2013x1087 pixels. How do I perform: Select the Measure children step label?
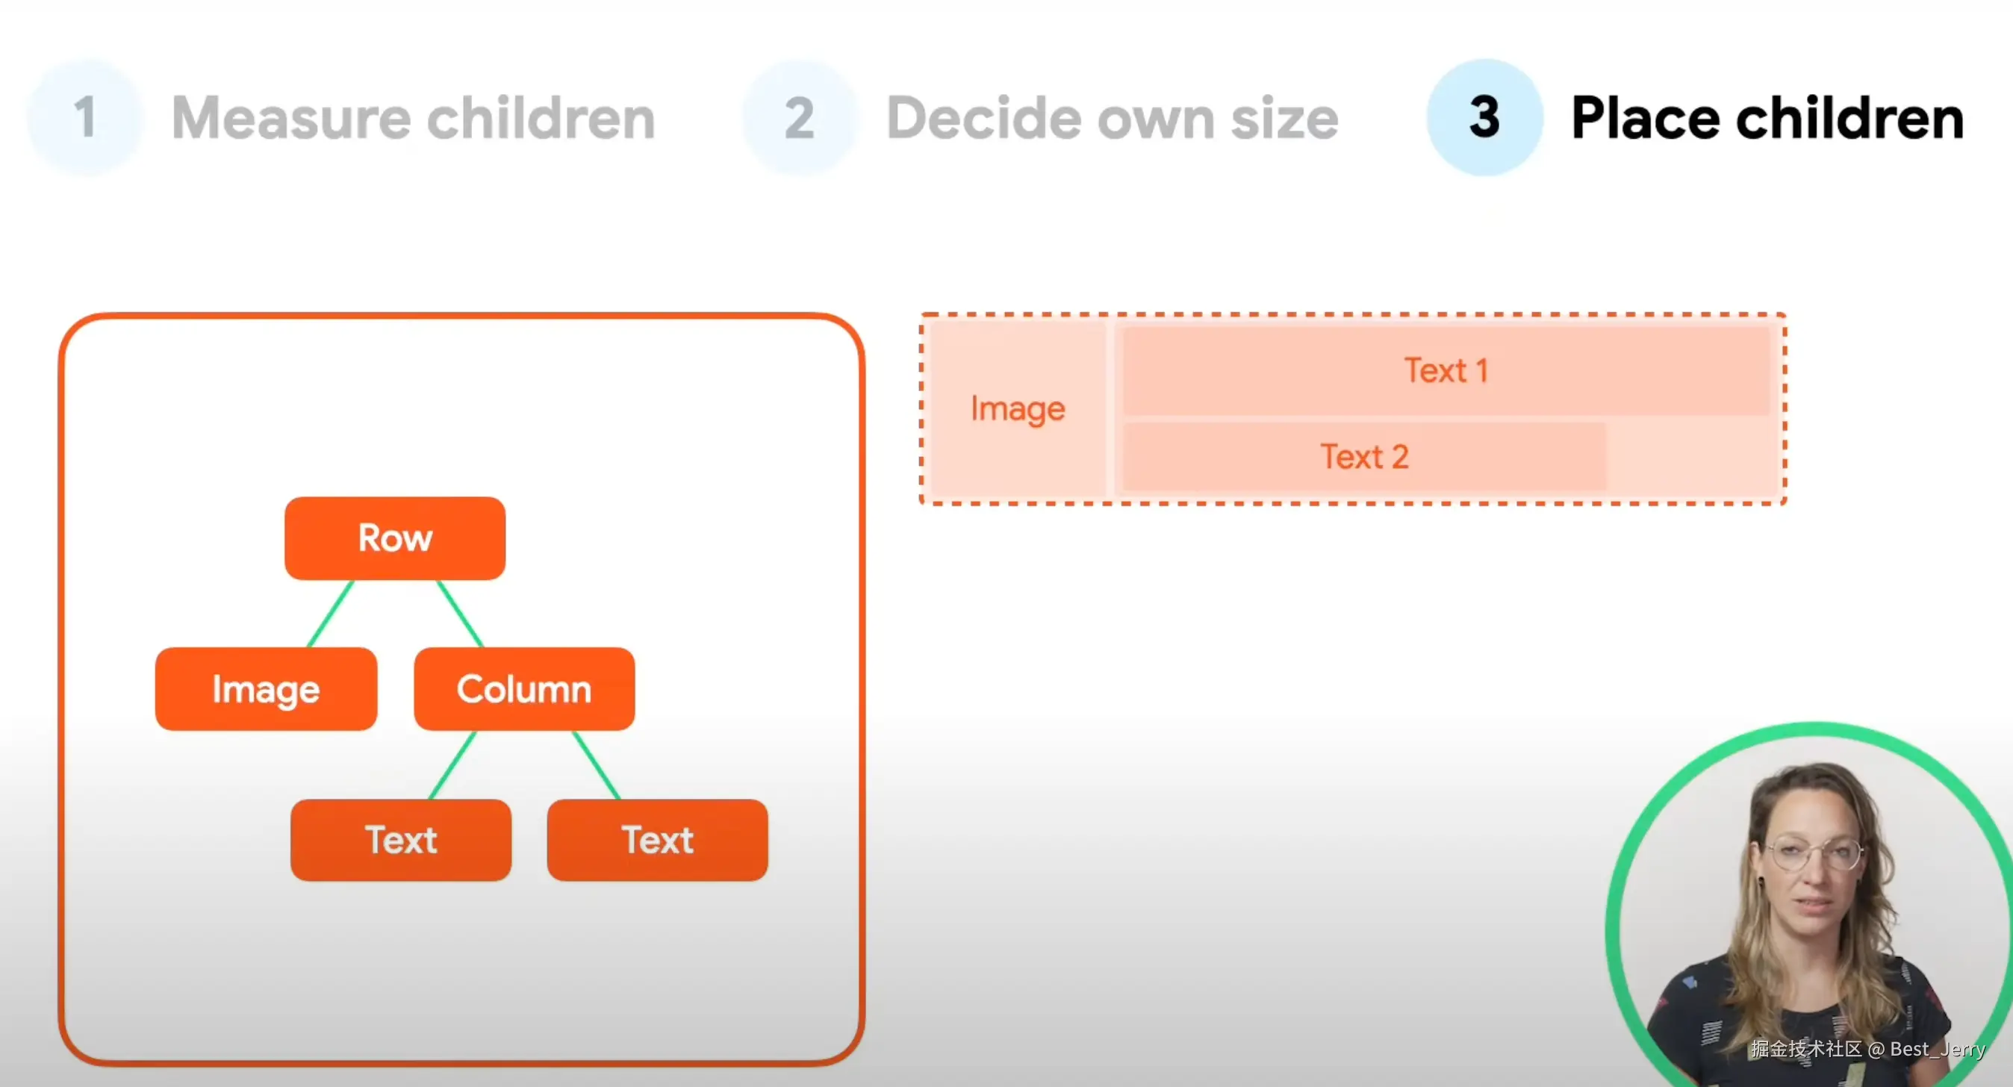point(414,118)
